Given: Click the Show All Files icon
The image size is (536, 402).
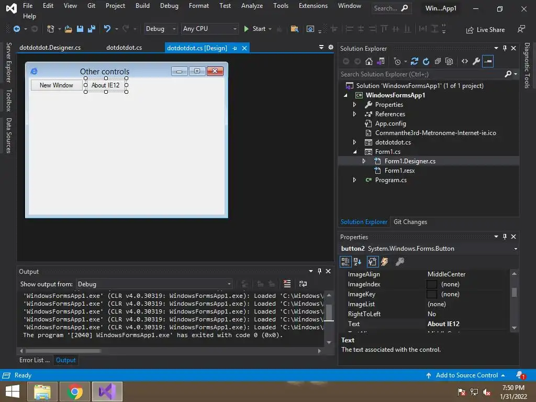Looking at the screenshot, I should click(x=449, y=62).
